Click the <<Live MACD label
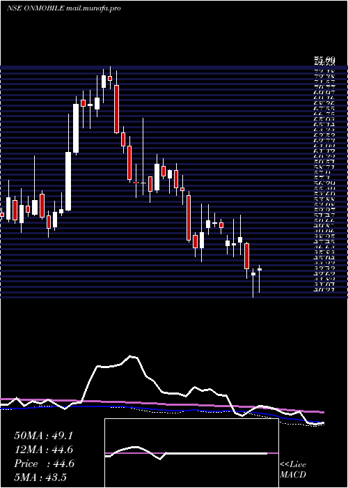 pyautogui.click(x=293, y=469)
